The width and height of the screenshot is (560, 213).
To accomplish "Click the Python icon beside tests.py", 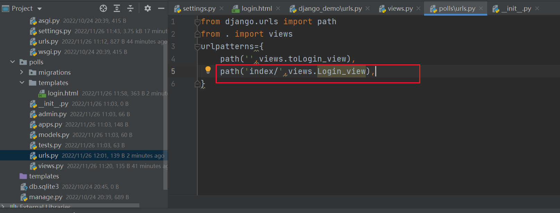I will [x=33, y=146].
